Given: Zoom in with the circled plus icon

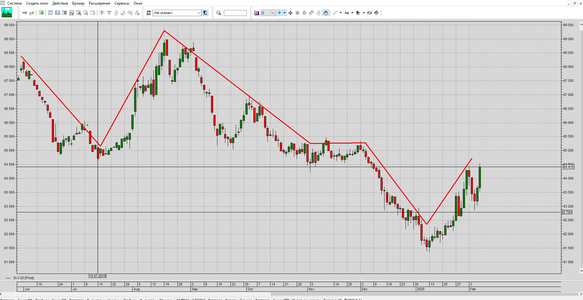Looking at the screenshot, I should [298, 13].
